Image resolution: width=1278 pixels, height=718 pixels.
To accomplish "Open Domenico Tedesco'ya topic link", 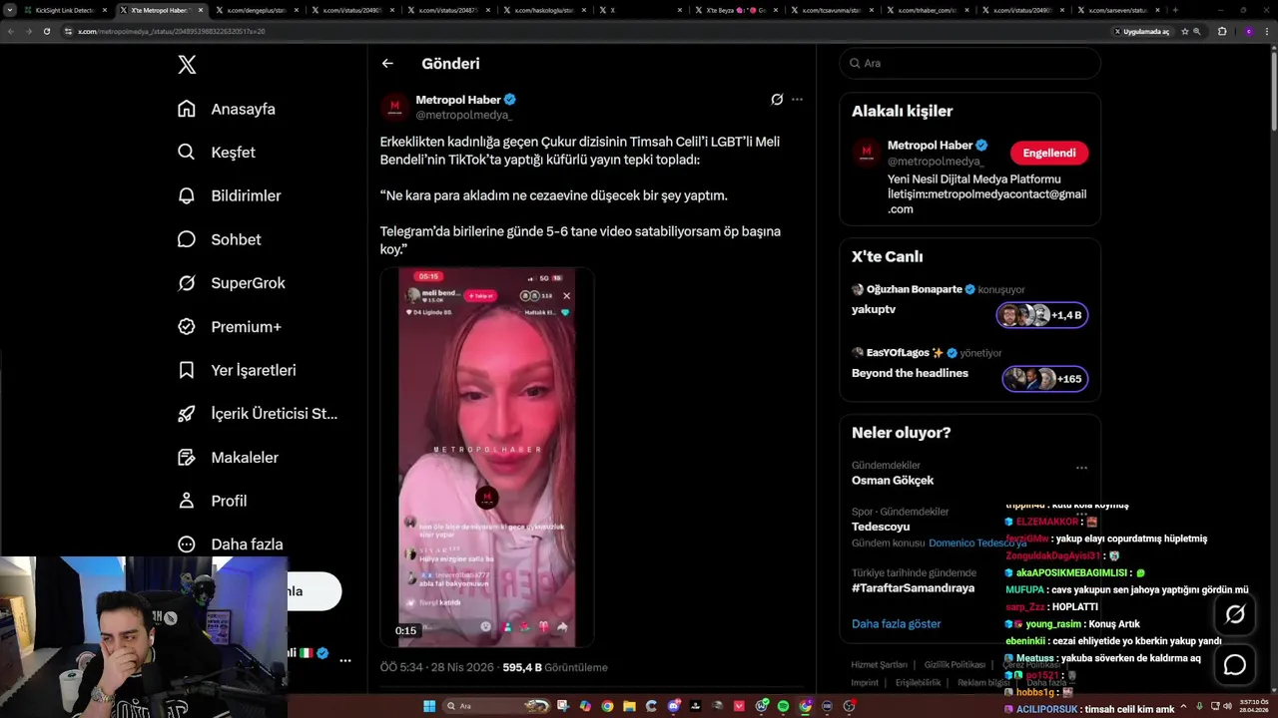I will point(977,543).
